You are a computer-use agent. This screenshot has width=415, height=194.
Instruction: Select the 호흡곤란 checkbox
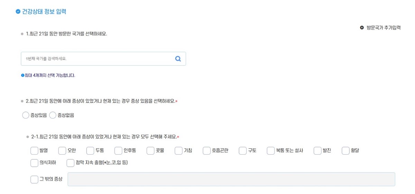tap(206, 151)
